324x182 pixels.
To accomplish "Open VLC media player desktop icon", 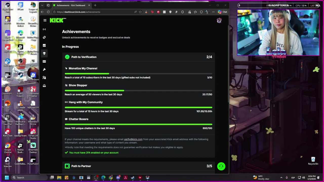I will 21,106.
